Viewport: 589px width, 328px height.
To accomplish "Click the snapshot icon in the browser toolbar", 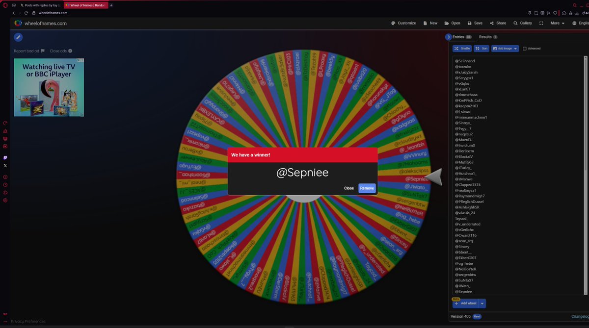I will pyautogui.click(x=536, y=13).
